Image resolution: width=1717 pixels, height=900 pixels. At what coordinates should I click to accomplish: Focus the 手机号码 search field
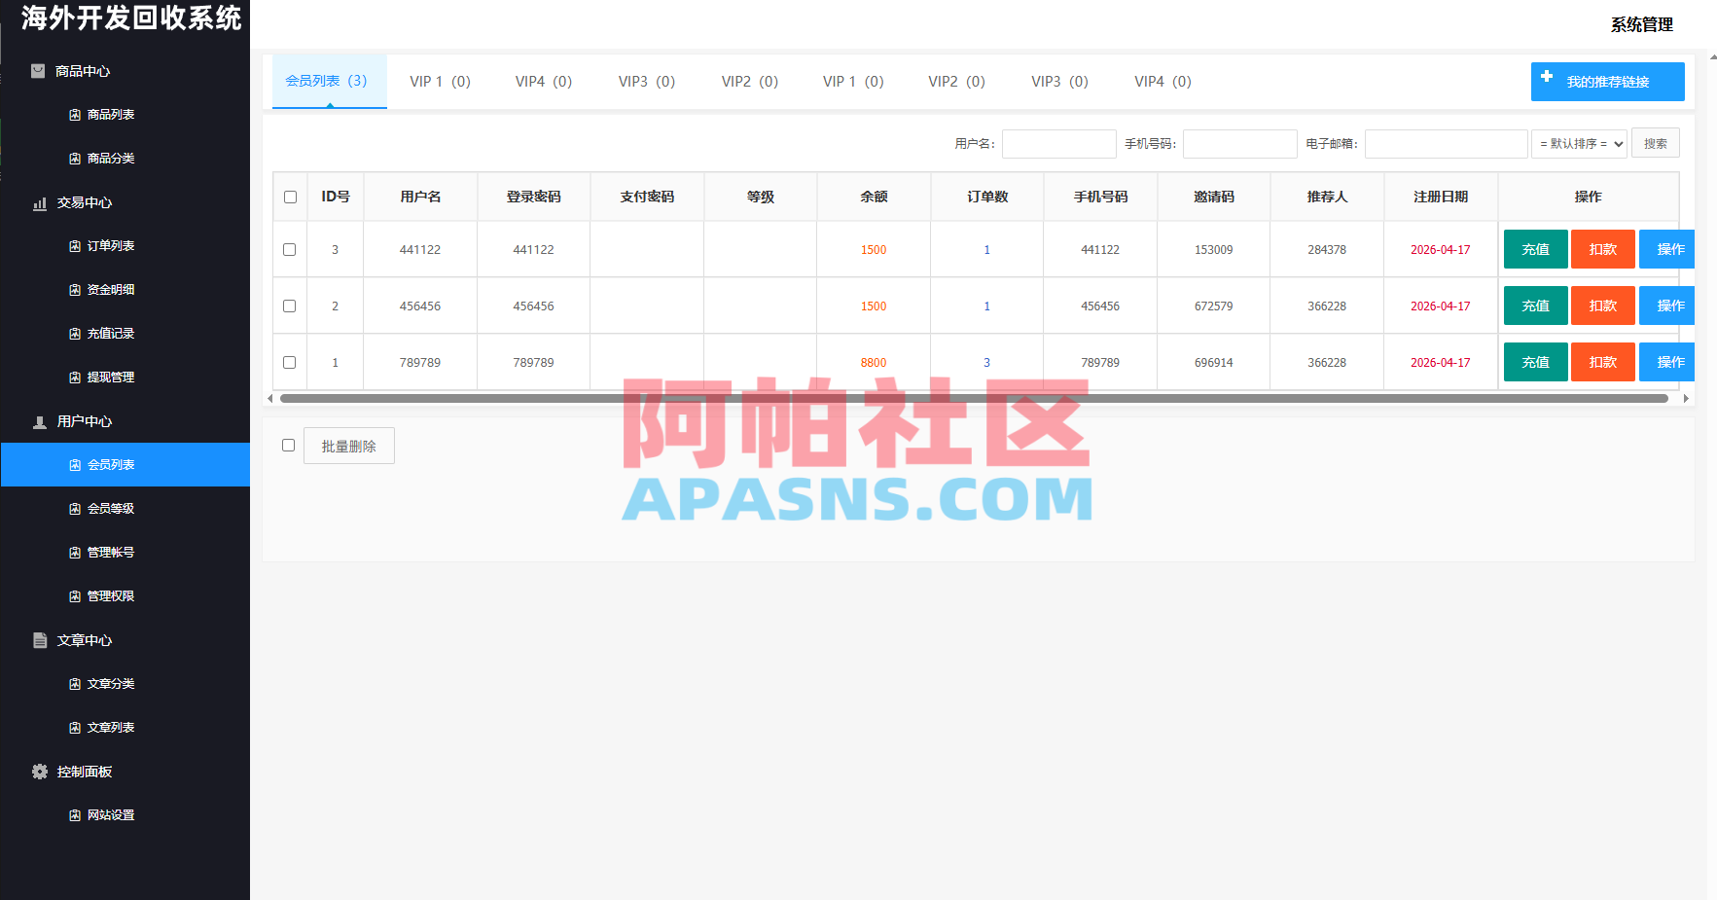tap(1240, 144)
